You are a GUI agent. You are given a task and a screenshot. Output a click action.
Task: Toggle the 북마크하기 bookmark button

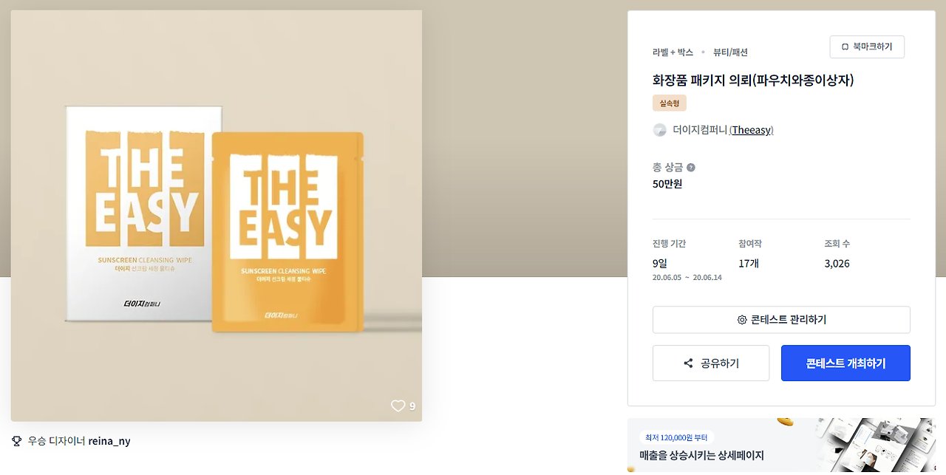(867, 47)
